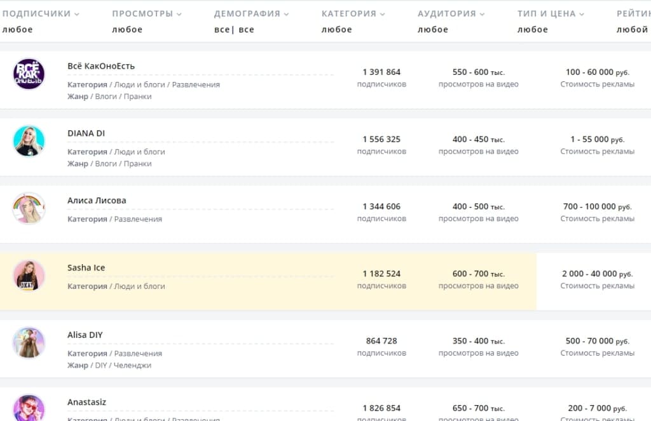
Task: Expand the Подписчики filter dropdown
Action: tap(41, 13)
